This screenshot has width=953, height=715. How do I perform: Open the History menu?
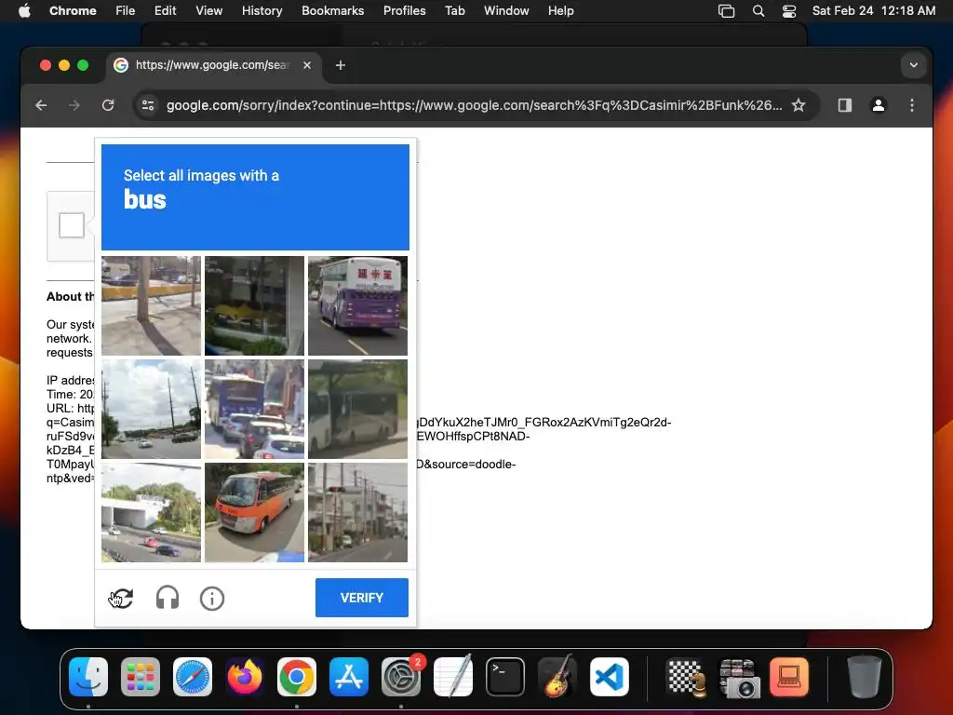pos(262,11)
